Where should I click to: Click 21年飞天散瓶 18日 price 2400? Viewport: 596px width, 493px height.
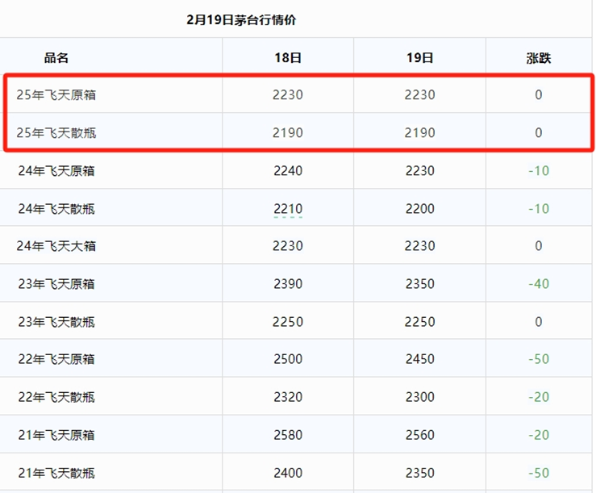click(x=288, y=473)
